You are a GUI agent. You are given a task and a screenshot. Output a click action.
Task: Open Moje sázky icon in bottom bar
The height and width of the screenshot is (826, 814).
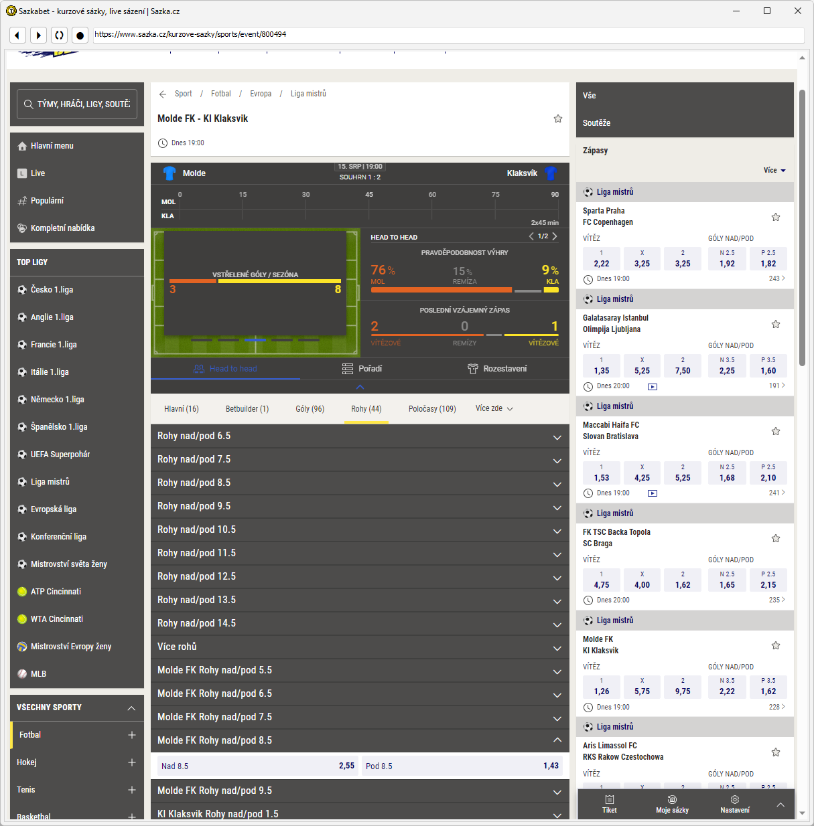(x=672, y=799)
